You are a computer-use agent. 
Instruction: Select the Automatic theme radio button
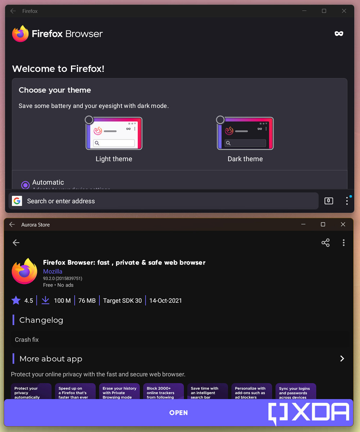[25, 185]
